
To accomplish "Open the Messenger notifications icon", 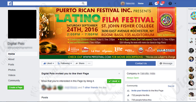I will [x=156, y=4].
